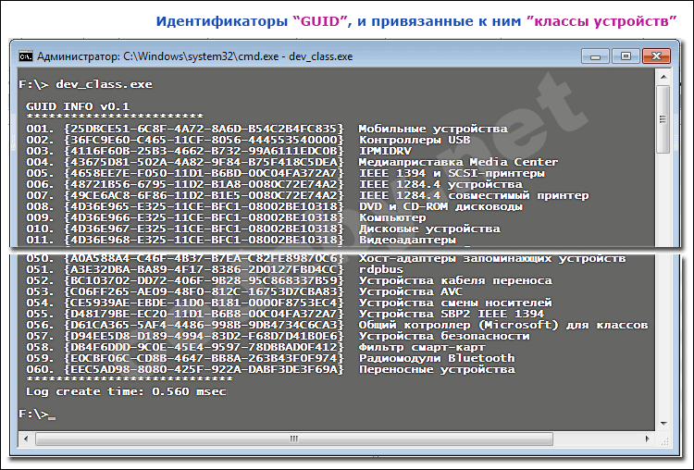694x470 pixels.
Task: Click the 'GUID INFO v0.1' line
Action: 78,106
